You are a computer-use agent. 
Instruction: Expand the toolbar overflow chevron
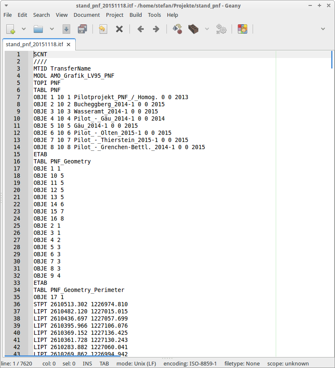point(323,29)
